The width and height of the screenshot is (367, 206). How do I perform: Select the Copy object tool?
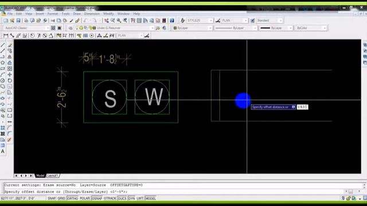[10, 51]
